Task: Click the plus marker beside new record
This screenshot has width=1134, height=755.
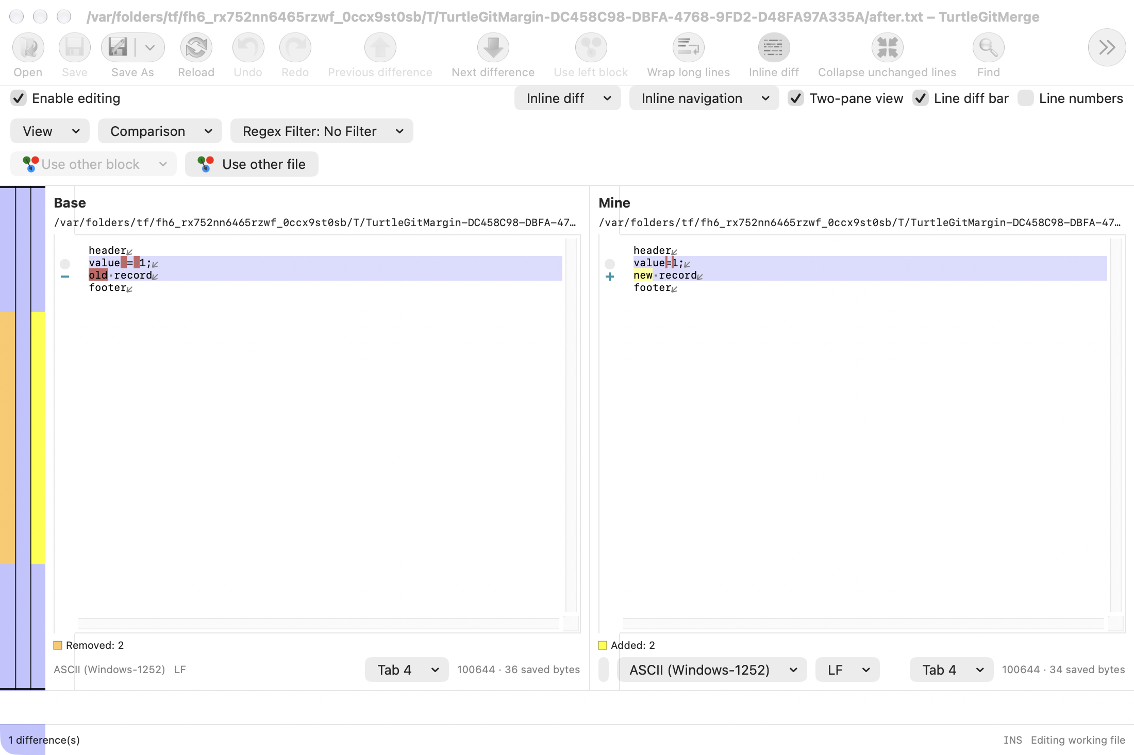Action: pyautogui.click(x=610, y=276)
